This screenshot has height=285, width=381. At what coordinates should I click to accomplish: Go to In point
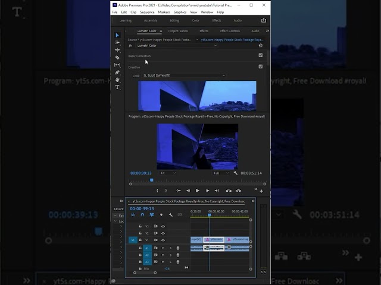pos(179,191)
